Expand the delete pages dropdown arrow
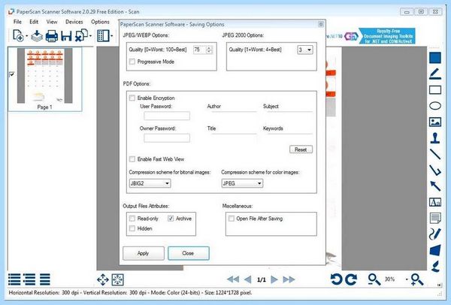This screenshot has height=305, width=451. 91,36
